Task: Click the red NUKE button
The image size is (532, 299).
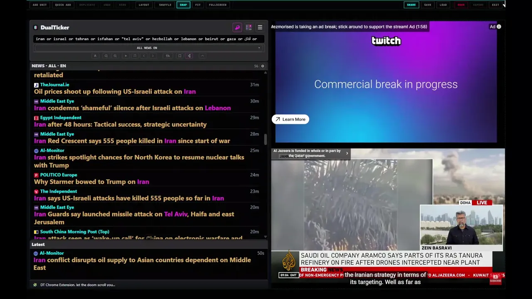Action: pyautogui.click(x=461, y=5)
